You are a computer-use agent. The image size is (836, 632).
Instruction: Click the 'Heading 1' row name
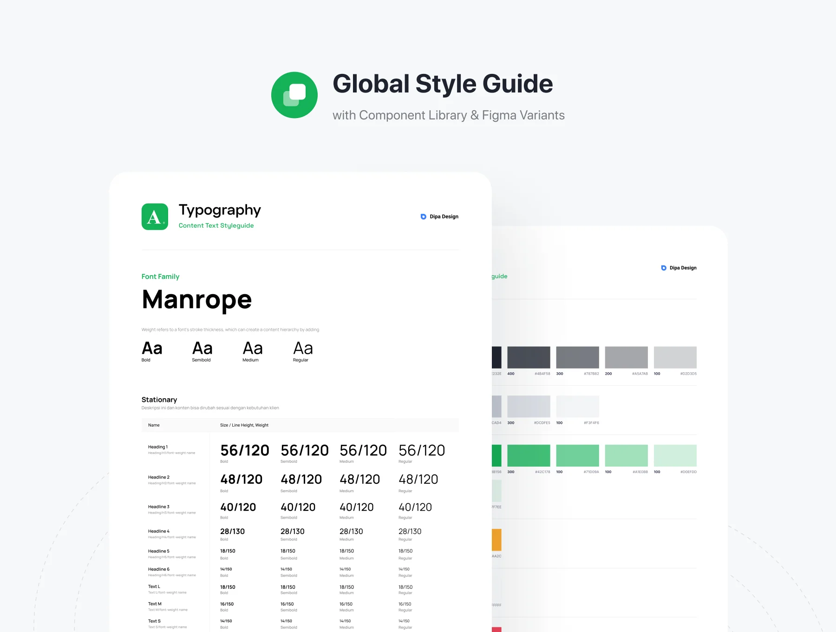tap(158, 447)
